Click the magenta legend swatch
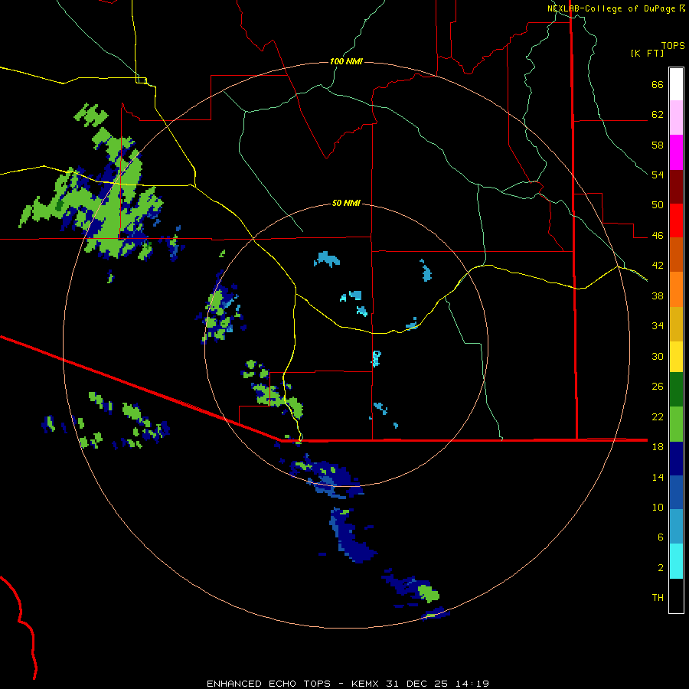The image size is (689, 689). 676,152
